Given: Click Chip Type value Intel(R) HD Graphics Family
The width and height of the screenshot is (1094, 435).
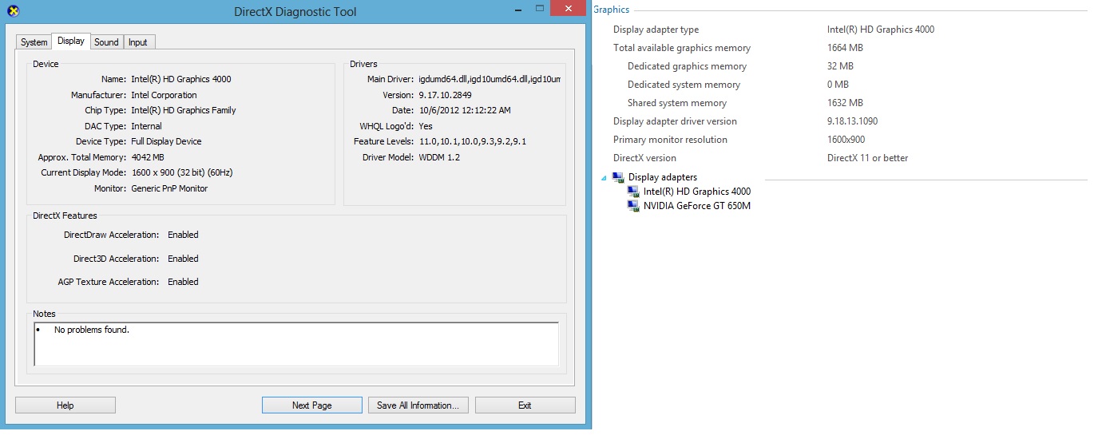Looking at the screenshot, I should [184, 111].
